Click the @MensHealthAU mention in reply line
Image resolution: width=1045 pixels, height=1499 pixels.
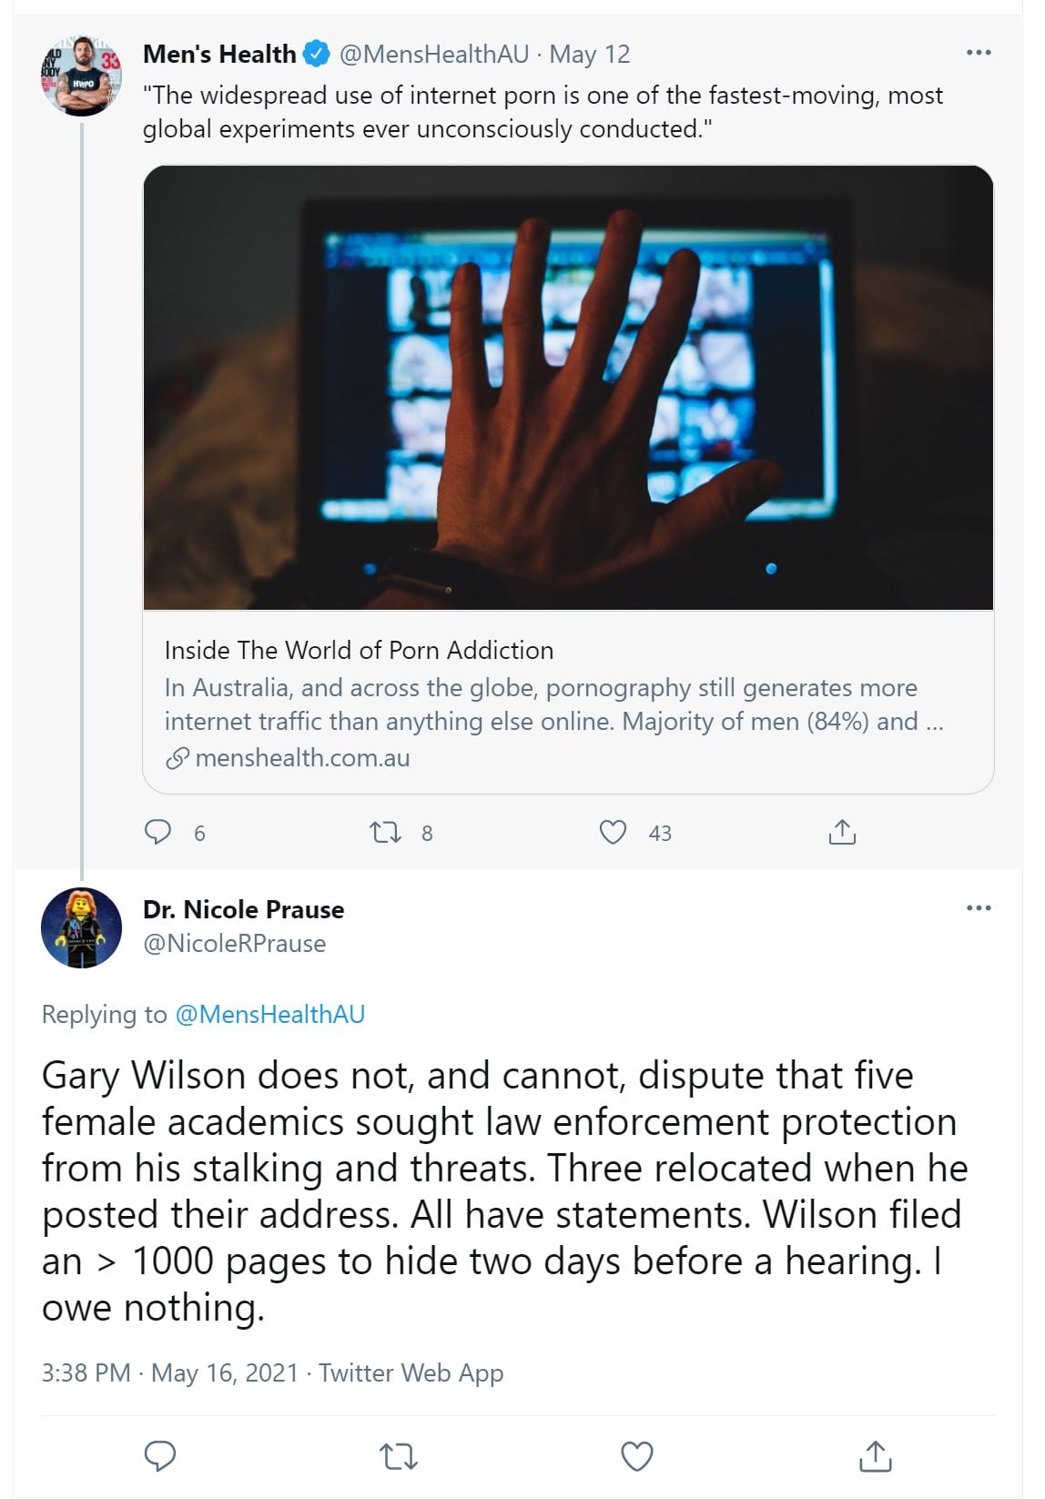pyautogui.click(x=269, y=1014)
